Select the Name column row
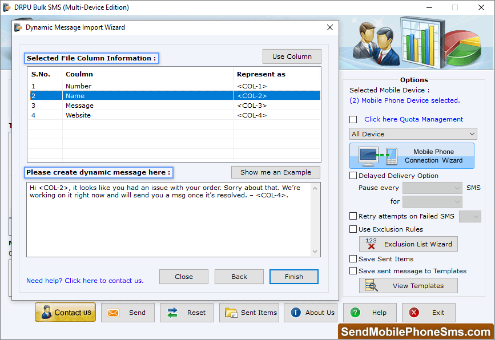This screenshot has height=340, width=495. click(175, 96)
